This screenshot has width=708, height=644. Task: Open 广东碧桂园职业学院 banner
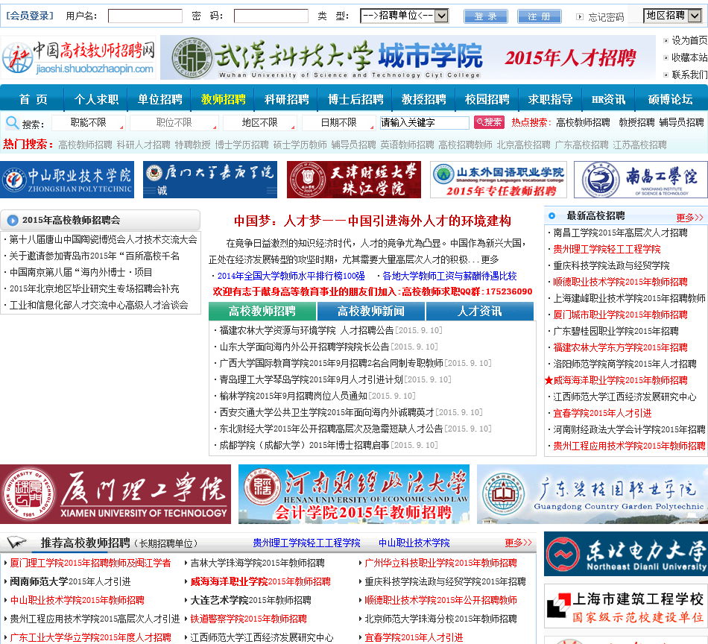(x=592, y=494)
